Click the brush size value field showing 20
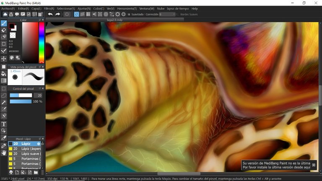The height and width of the screenshot is (181, 322). (x=38, y=96)
